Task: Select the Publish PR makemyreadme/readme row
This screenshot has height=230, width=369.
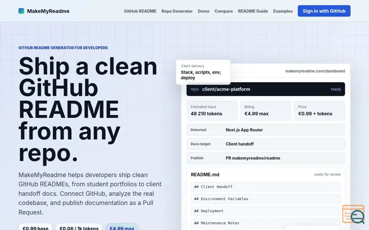Action: (266, 158)
